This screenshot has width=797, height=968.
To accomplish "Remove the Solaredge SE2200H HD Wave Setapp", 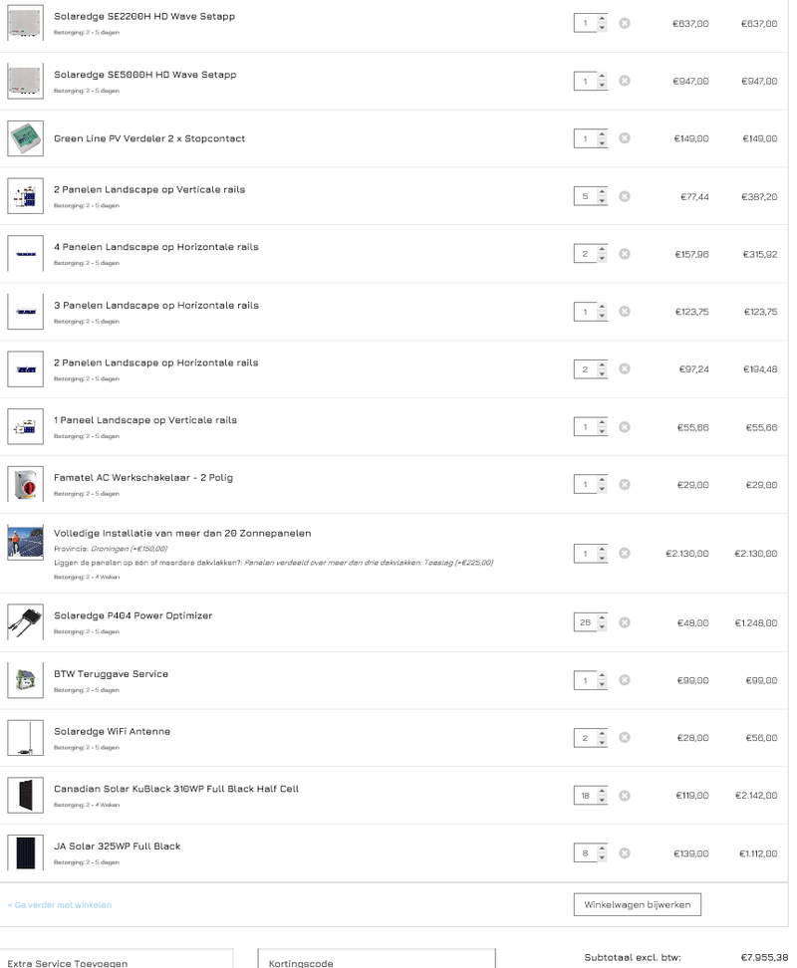I will coord(625,23).
